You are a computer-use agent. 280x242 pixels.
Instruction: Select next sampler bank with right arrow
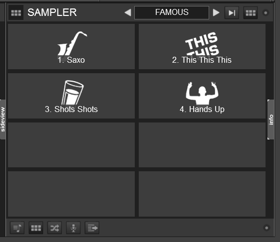[216, 12]
